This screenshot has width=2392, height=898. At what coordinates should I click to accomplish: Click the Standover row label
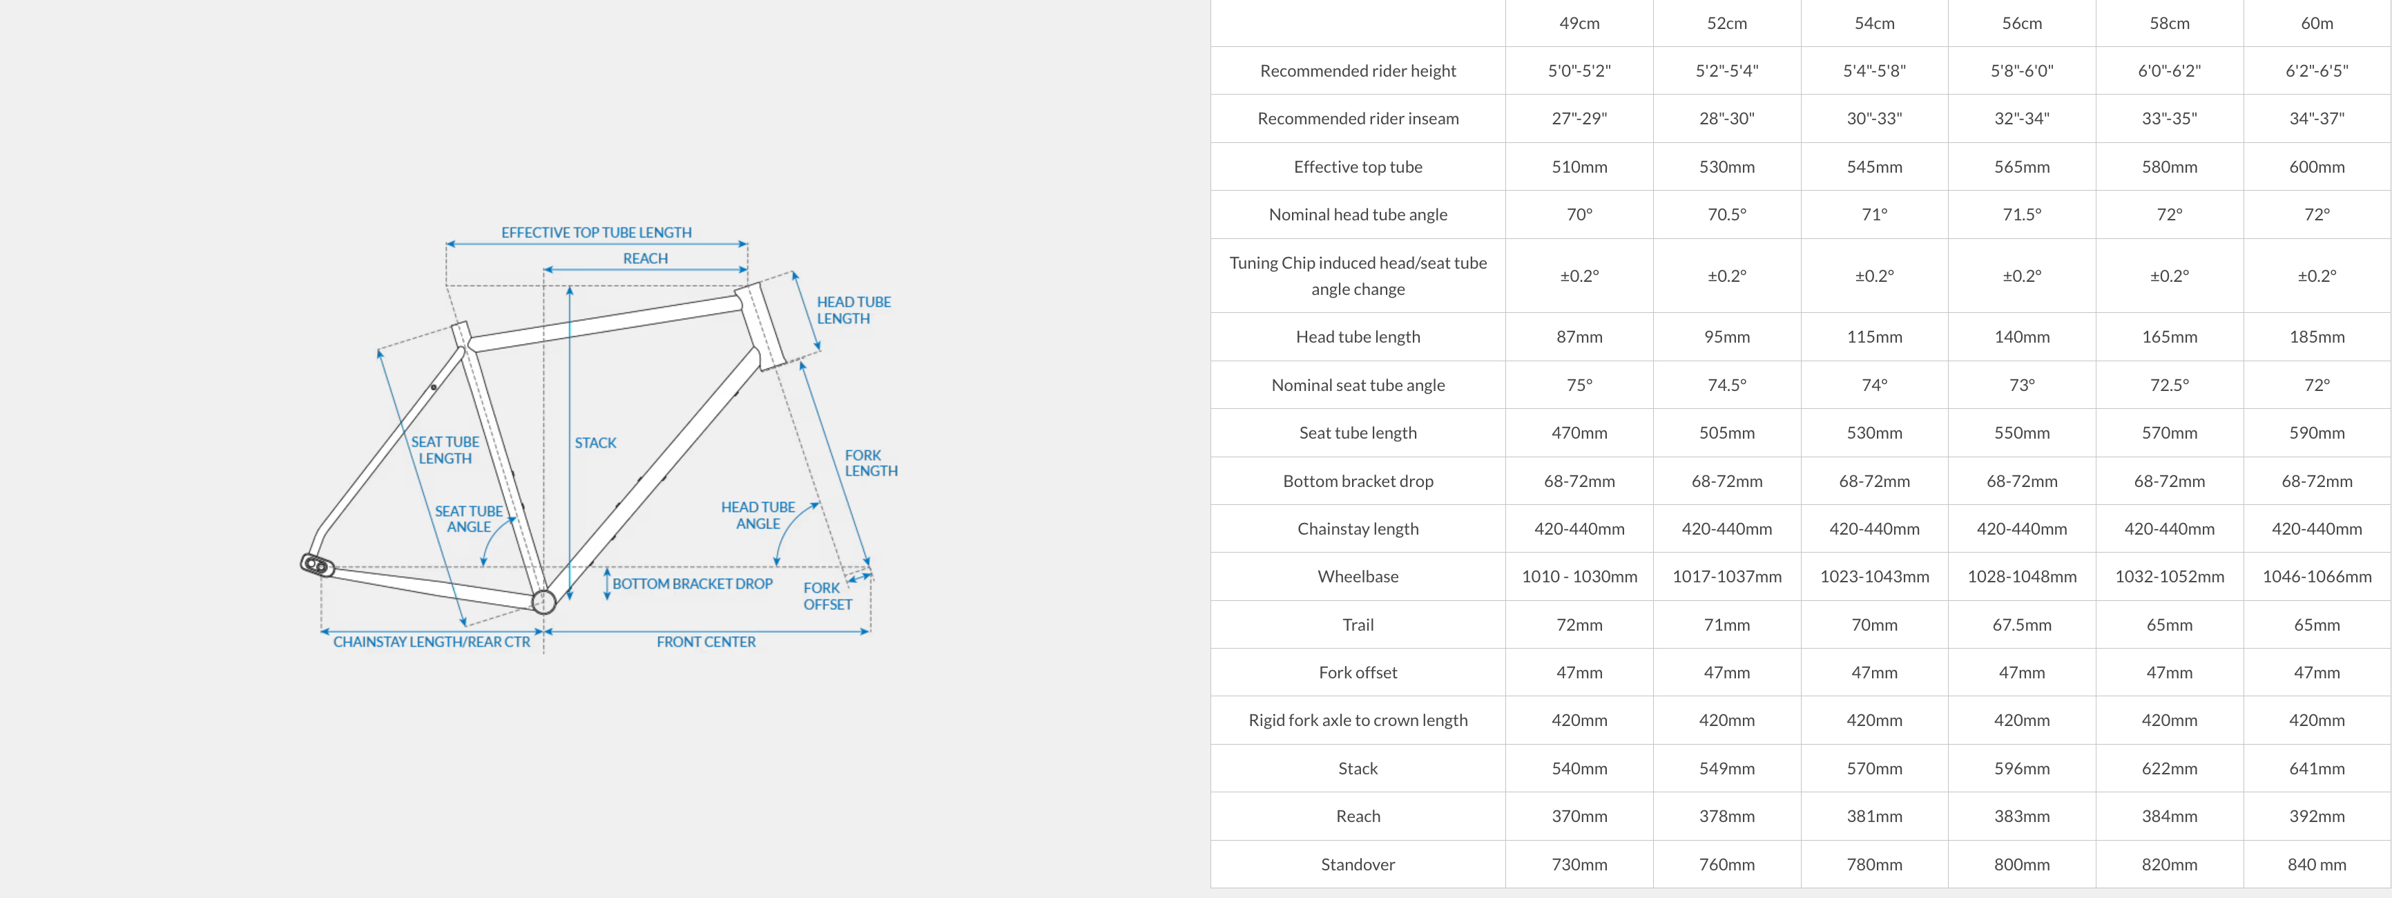[x=1358, y=863]
